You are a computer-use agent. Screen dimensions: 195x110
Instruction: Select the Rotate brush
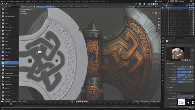(x=10, y=45)
